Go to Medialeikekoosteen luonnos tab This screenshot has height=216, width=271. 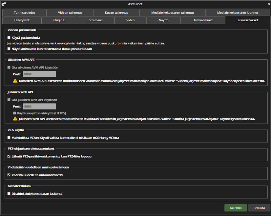click(x=238, y=12)
